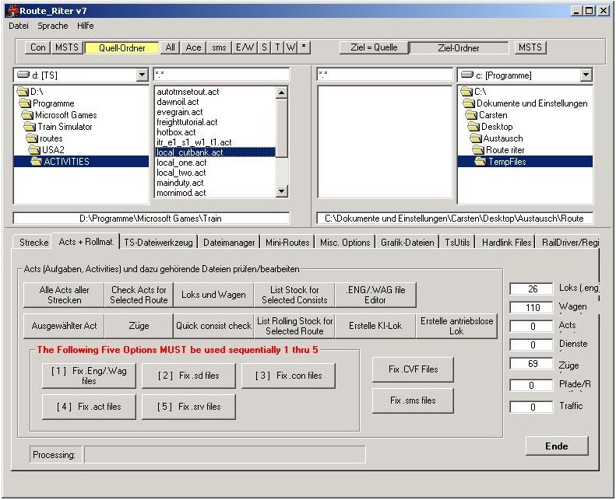Select evegrain.act in file list
This screenshot has height=500, width=616.
[x=180, y=112]
